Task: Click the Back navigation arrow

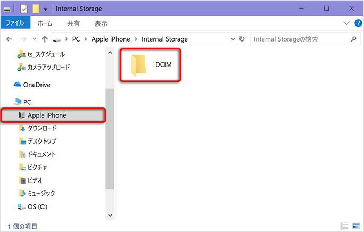Action: click(x=9, y=39)
